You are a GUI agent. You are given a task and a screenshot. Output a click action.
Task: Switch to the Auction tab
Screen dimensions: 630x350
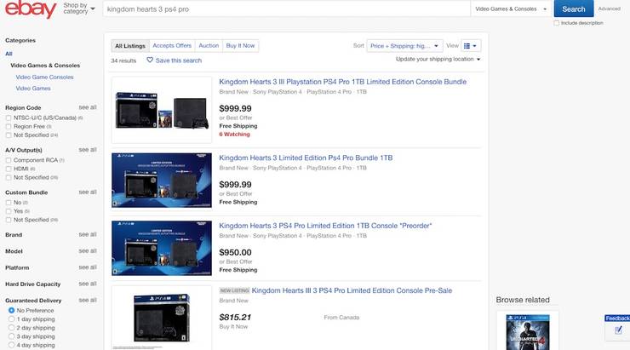click(209, 46)
